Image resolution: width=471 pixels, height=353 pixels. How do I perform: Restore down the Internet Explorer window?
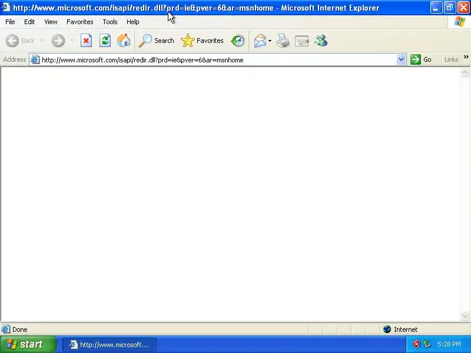(450, 8)
